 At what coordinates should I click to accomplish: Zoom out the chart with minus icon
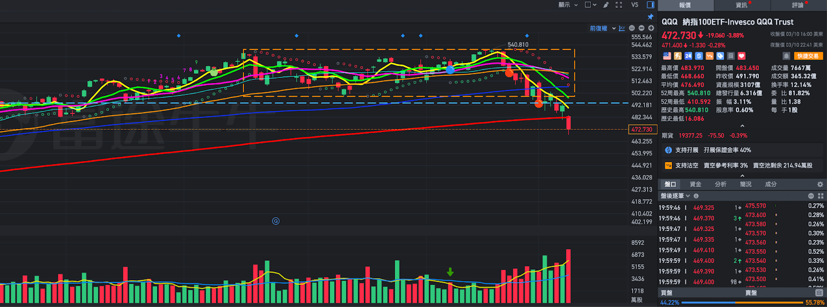pos(641,28)
